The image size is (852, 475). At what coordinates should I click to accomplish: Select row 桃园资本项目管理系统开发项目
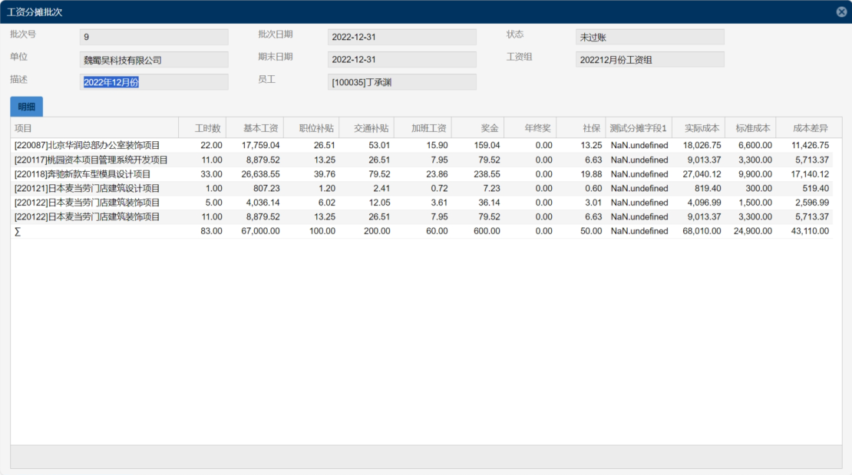(91, 160)
